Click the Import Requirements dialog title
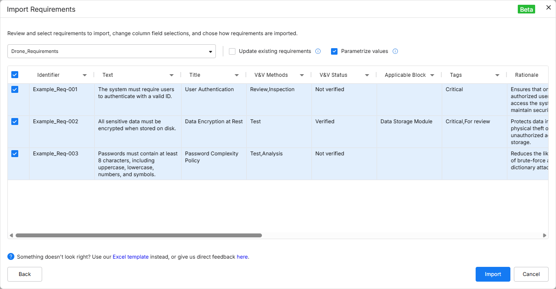The width and height of the screenshot is (556, 289). click(x=41, y=10)
